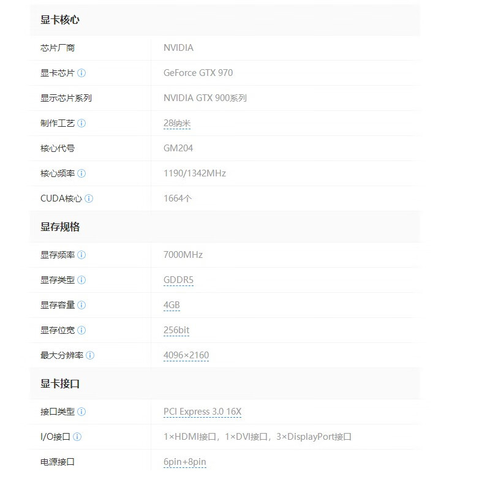Open the 显存位宽 info icon
The image size is (490, 490).
[x=81, y=330]
